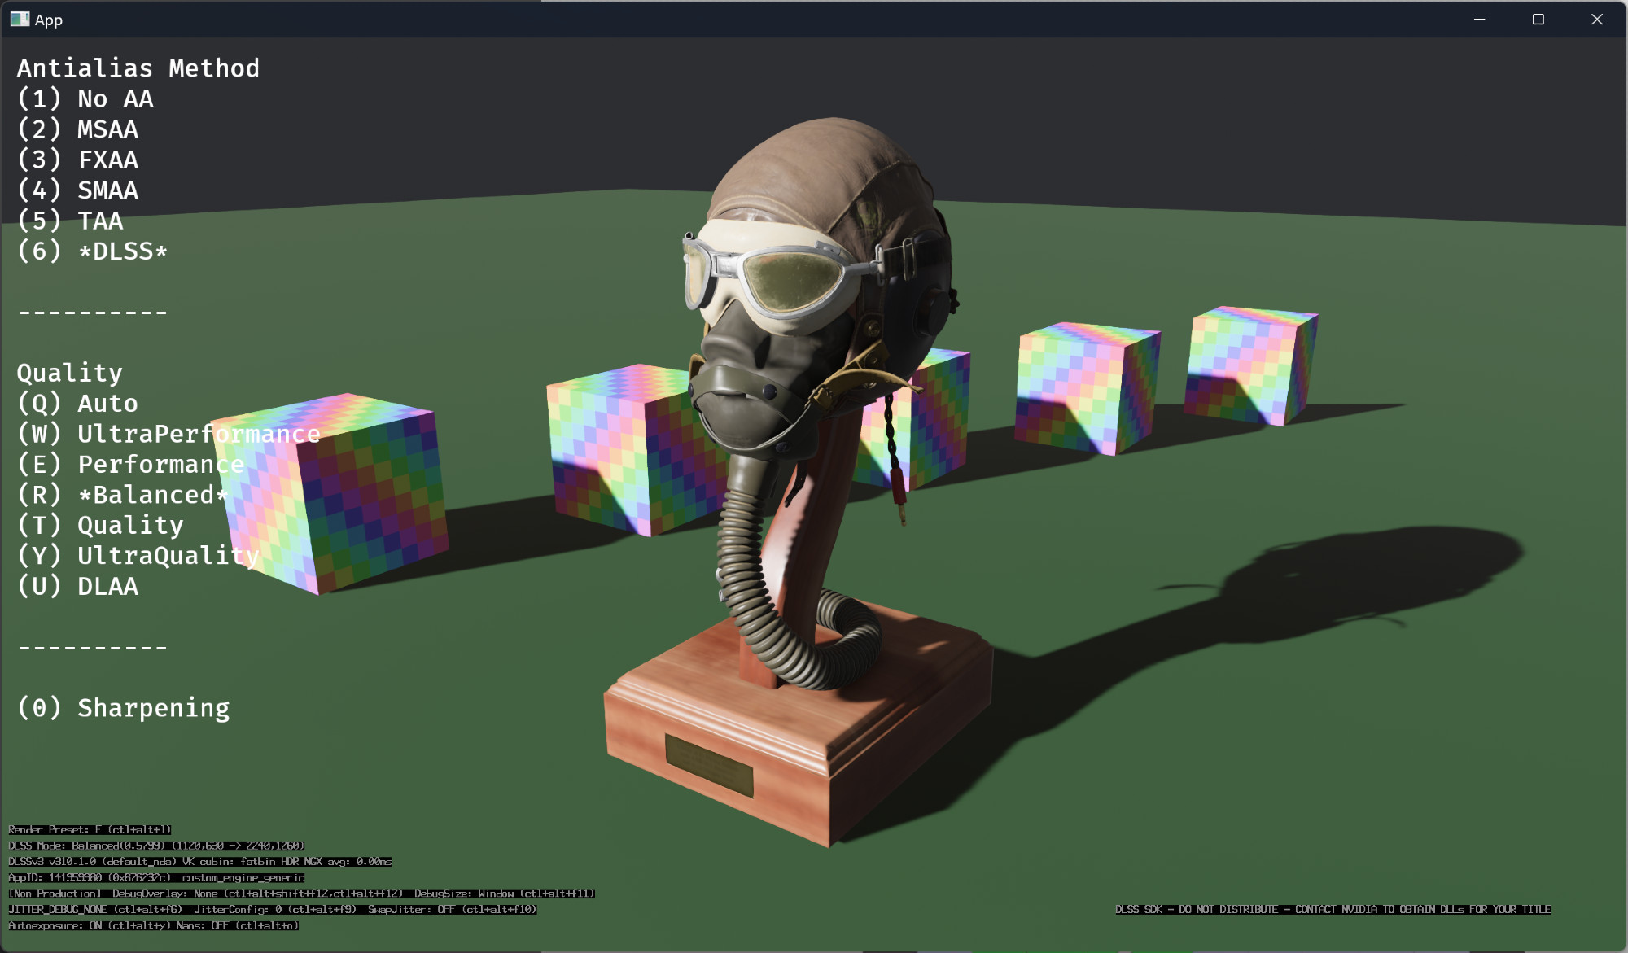Select the '(1) No AA' option text
This screenshot has width=1628, height=953.
85,99
